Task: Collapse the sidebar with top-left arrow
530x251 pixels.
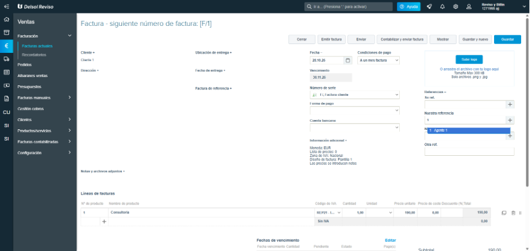Action: pyautogui.click(x=6, y=6)
